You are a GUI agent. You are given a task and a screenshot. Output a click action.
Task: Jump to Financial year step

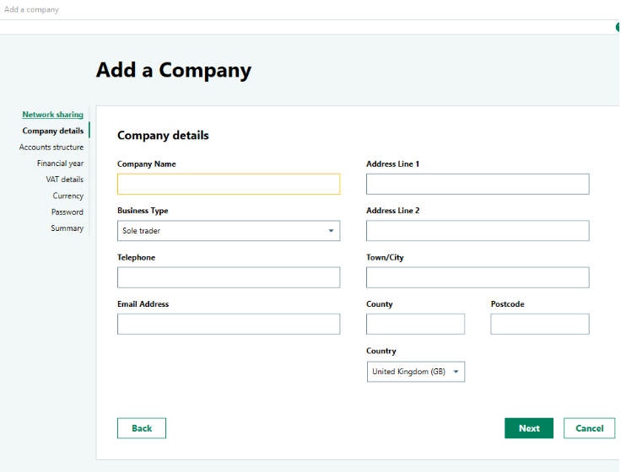[60, 164]
